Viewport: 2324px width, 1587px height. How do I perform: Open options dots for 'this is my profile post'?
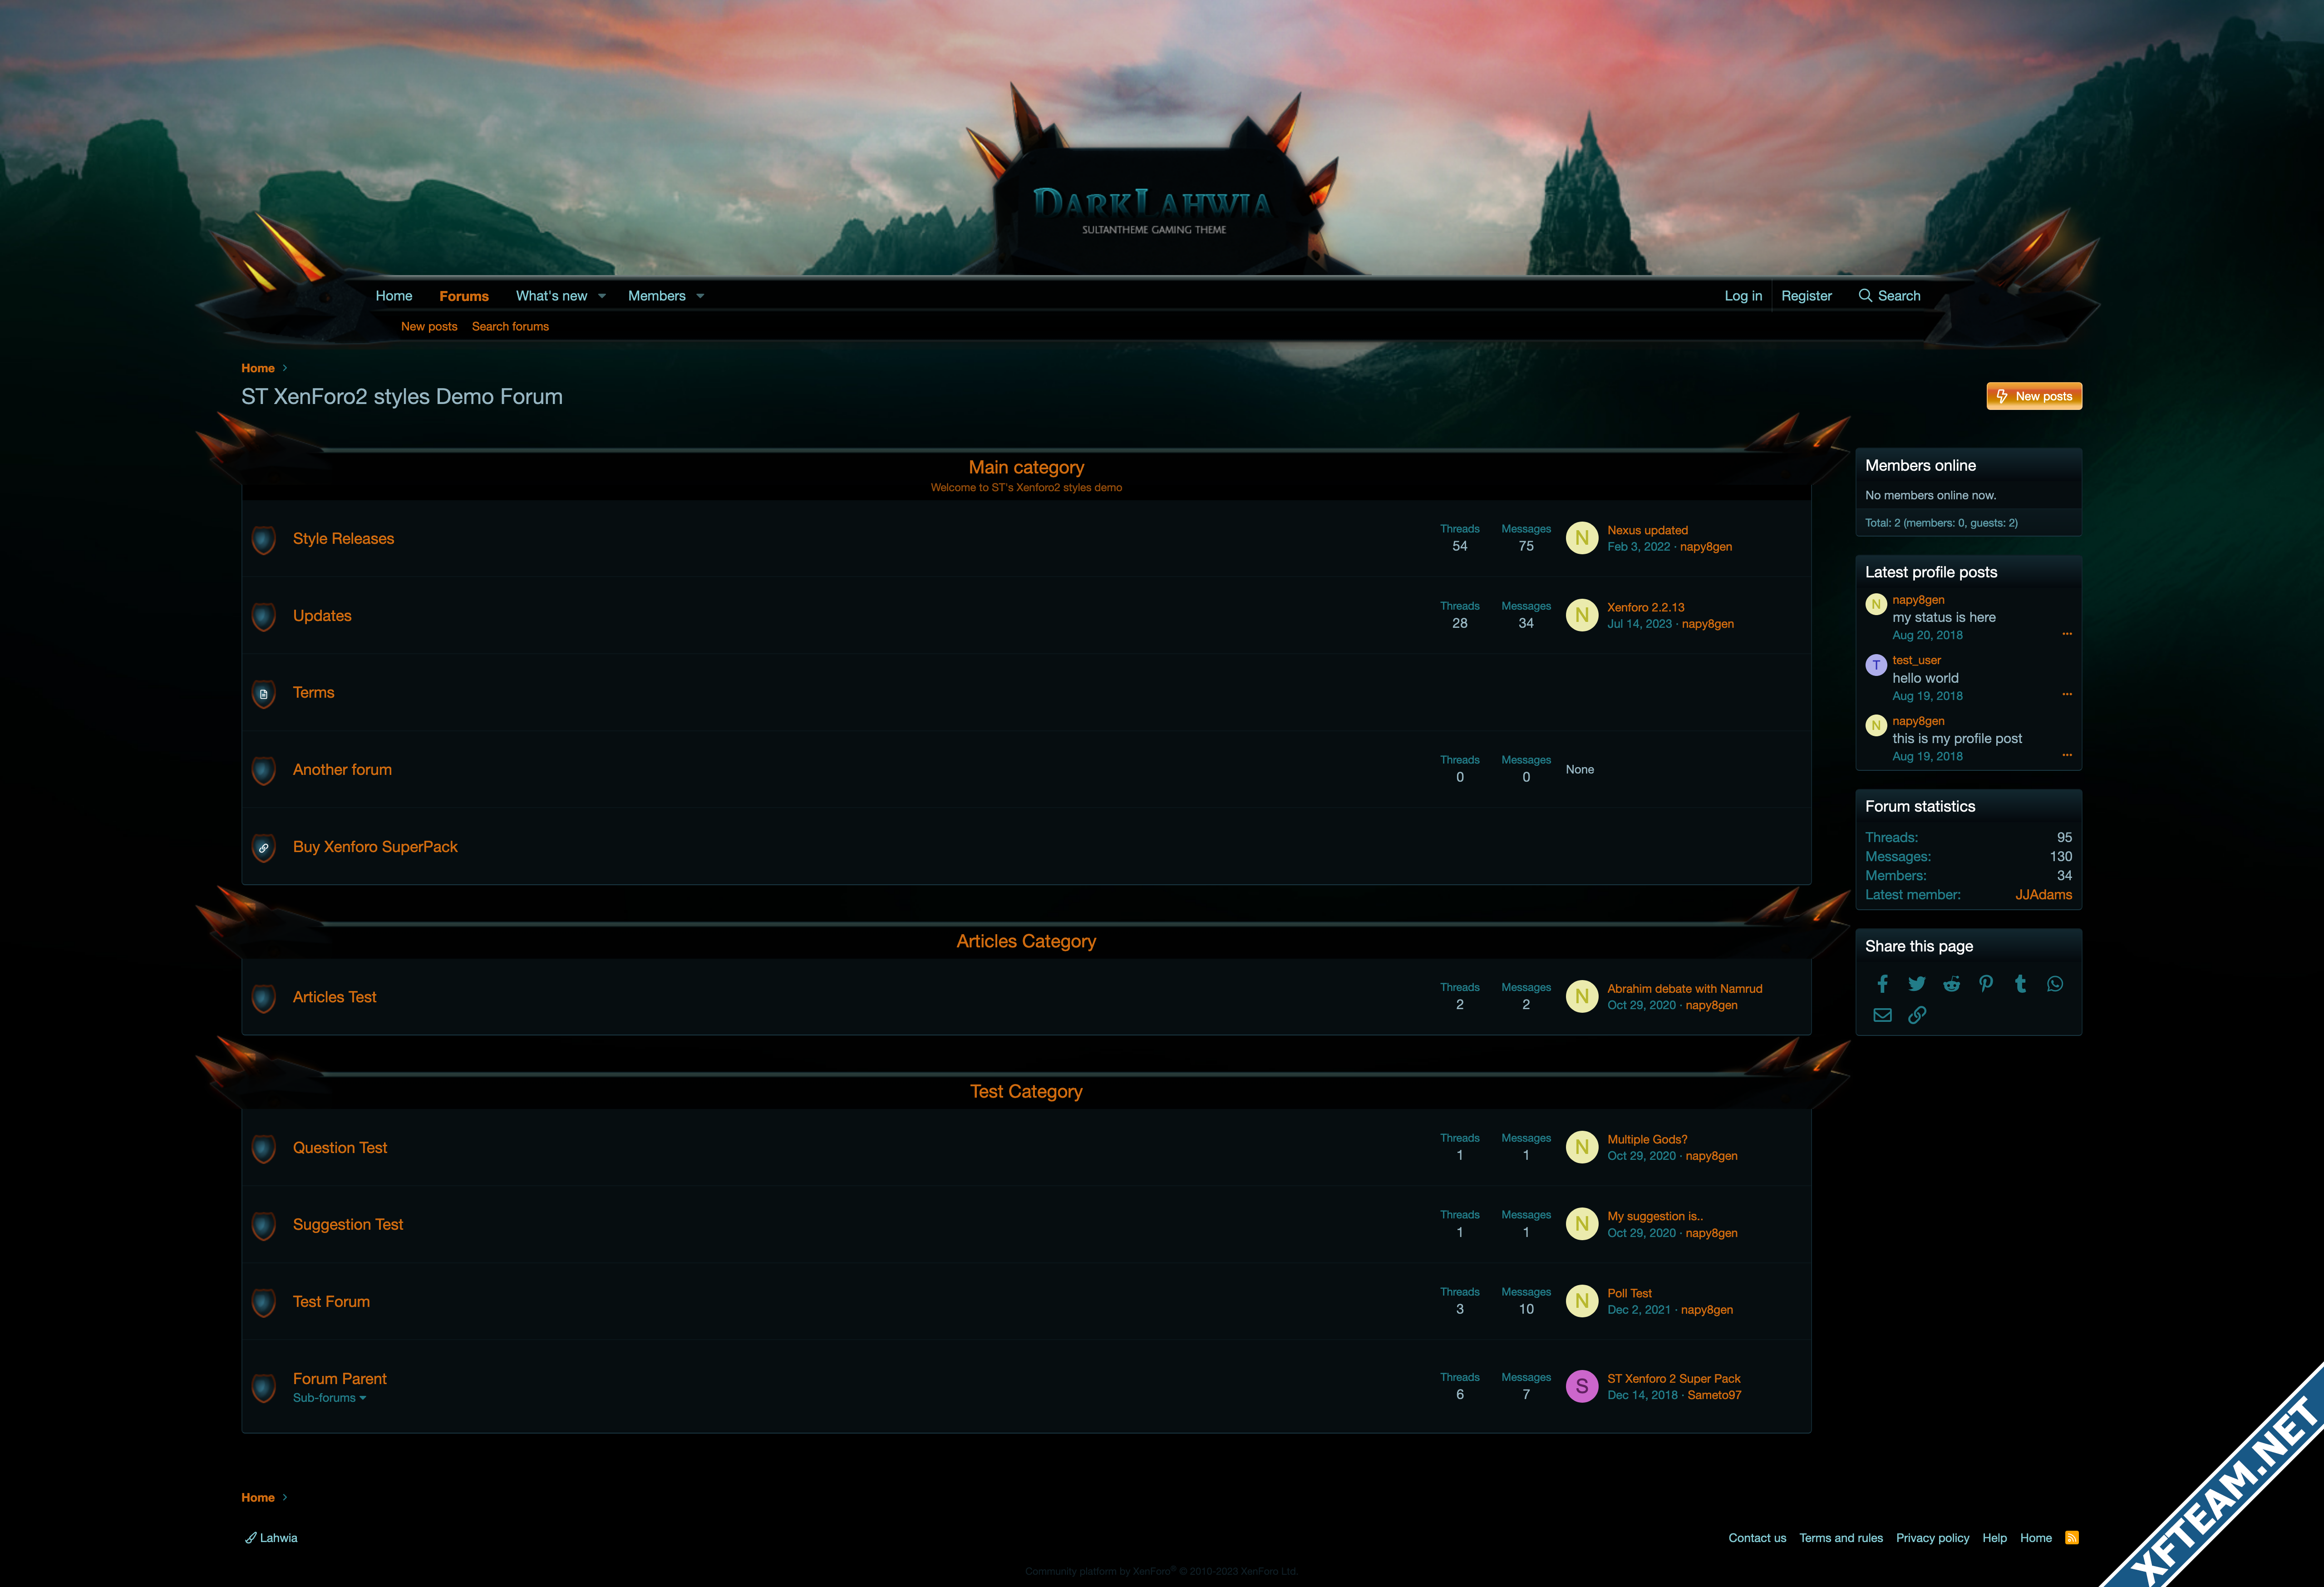click(x=2067, y=755)
